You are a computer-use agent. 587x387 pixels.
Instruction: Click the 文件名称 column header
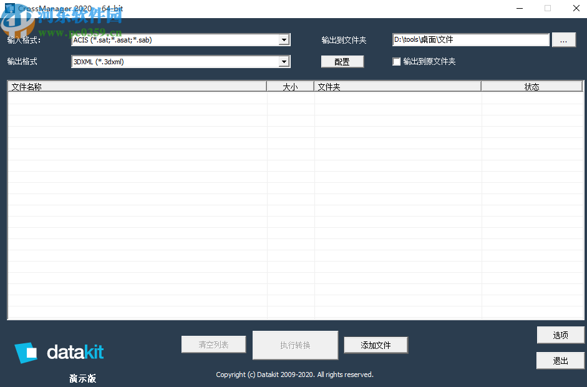pyautogui.click(x=137, y=86)
